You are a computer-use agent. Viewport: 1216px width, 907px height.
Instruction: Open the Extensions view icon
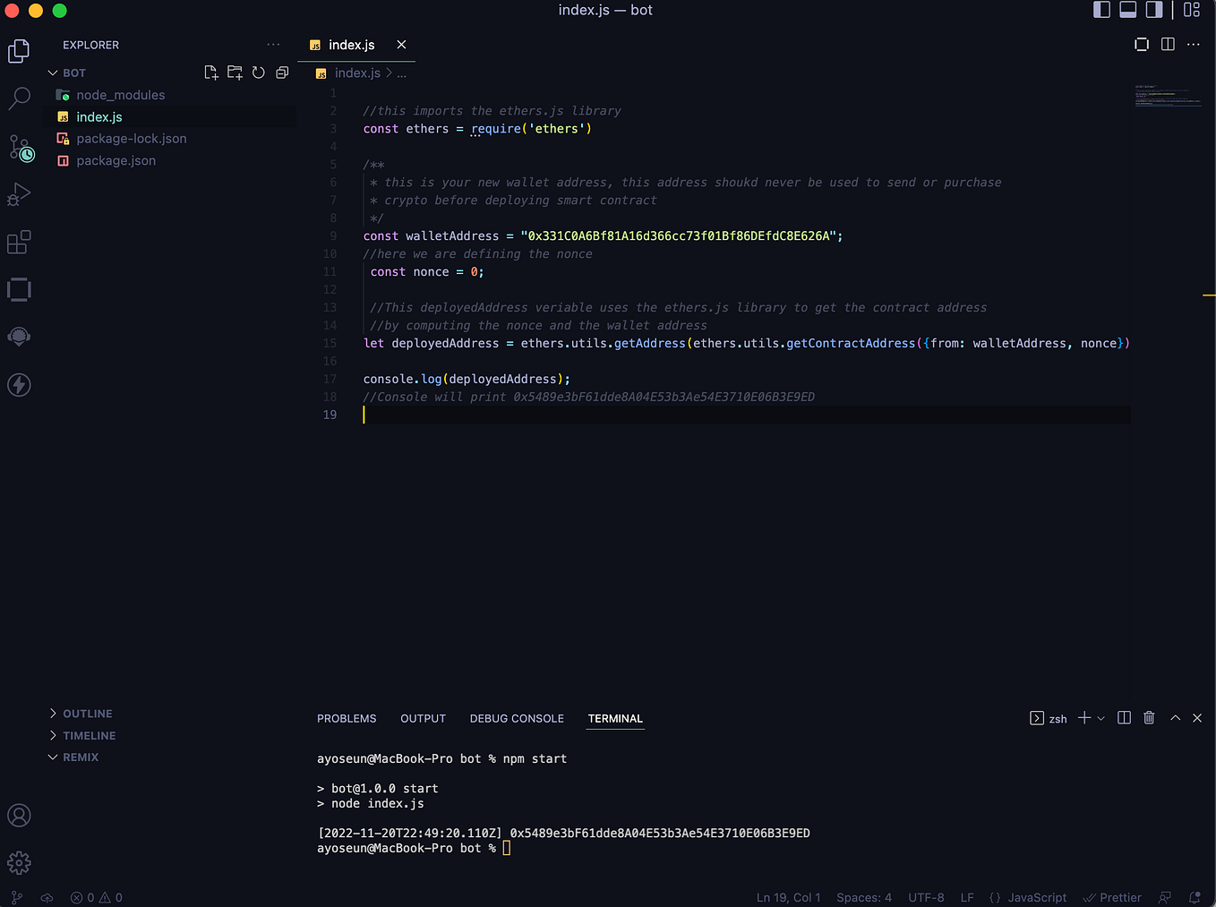tap(19, 242)
